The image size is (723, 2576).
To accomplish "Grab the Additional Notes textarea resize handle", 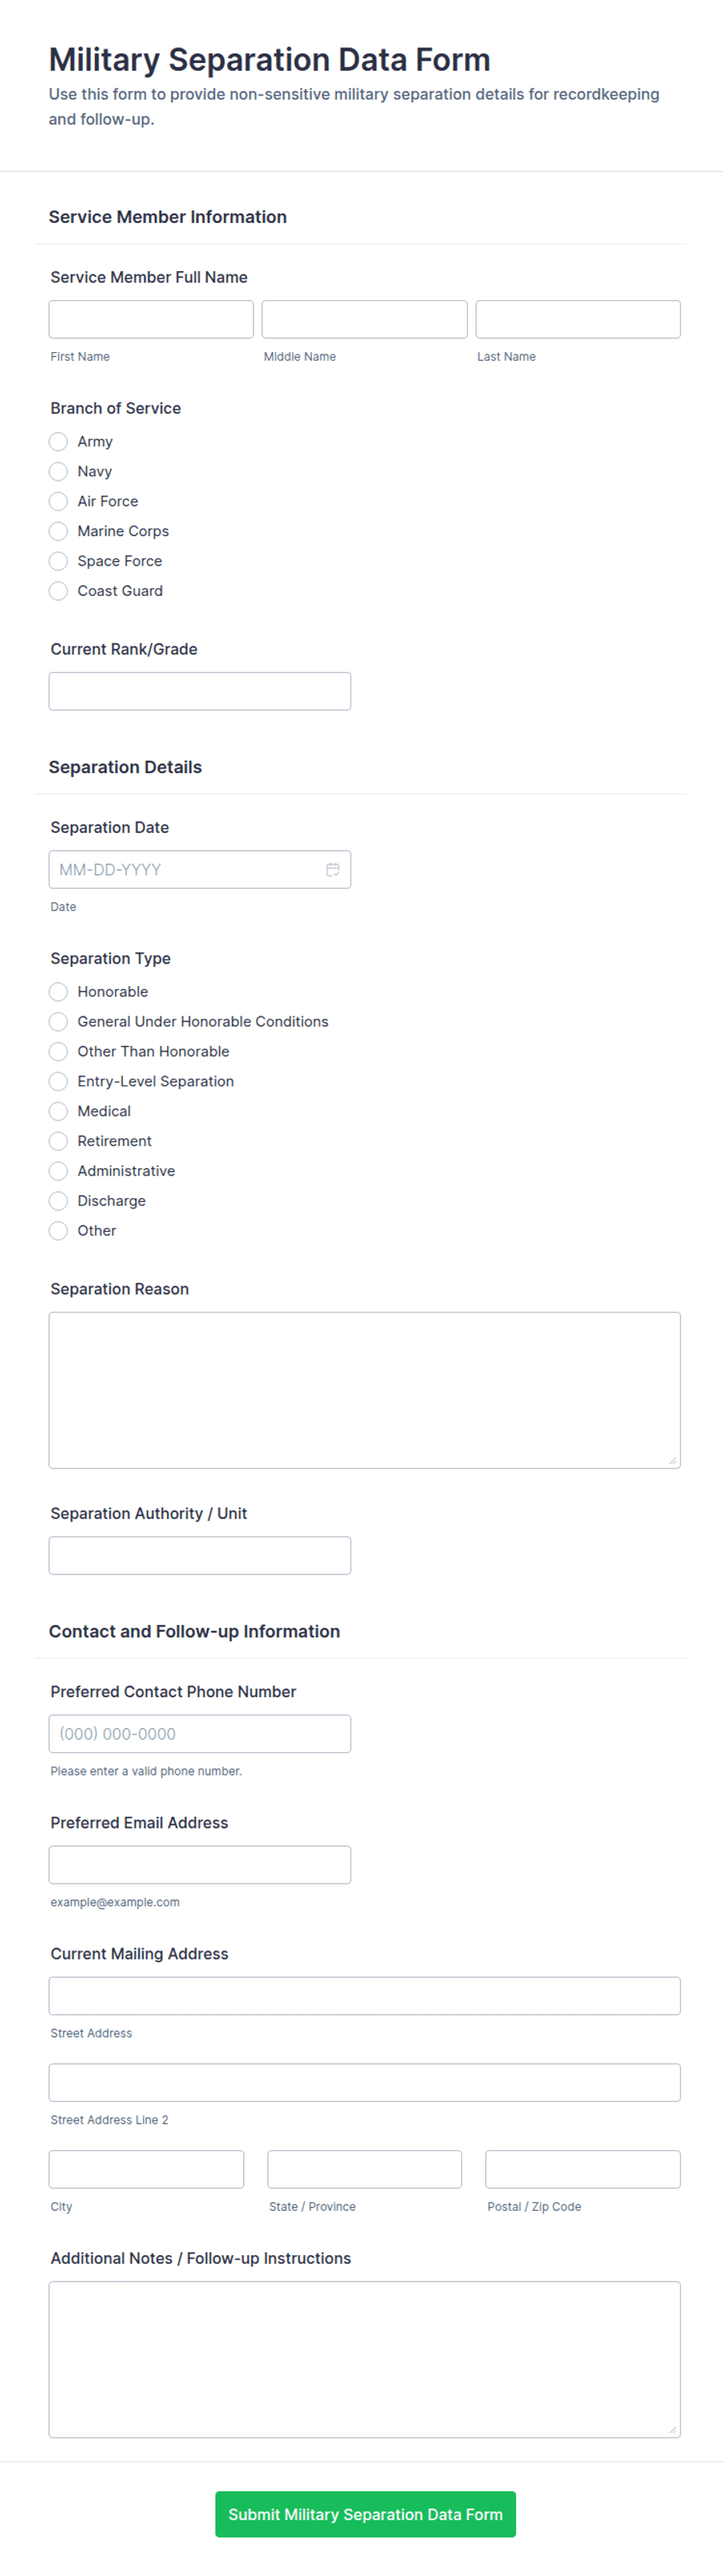I will click(673, 2430).
